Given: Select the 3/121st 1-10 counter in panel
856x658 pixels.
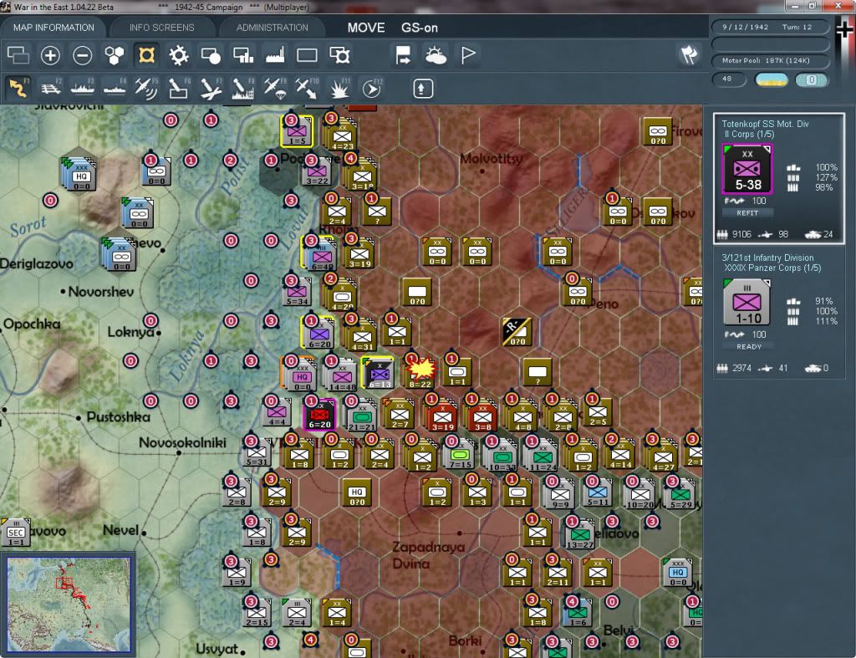Looking at the screenshot, I should point(746,302).
